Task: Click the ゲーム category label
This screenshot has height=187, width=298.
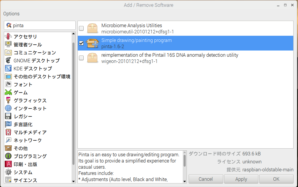Action: 21,92
